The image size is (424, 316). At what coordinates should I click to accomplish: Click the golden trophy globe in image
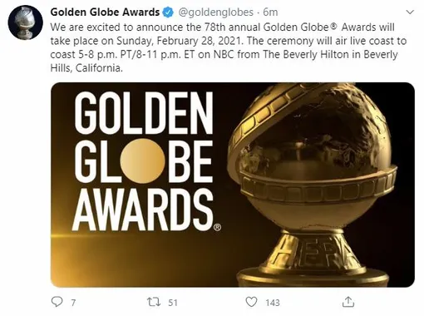pos(314,156)
